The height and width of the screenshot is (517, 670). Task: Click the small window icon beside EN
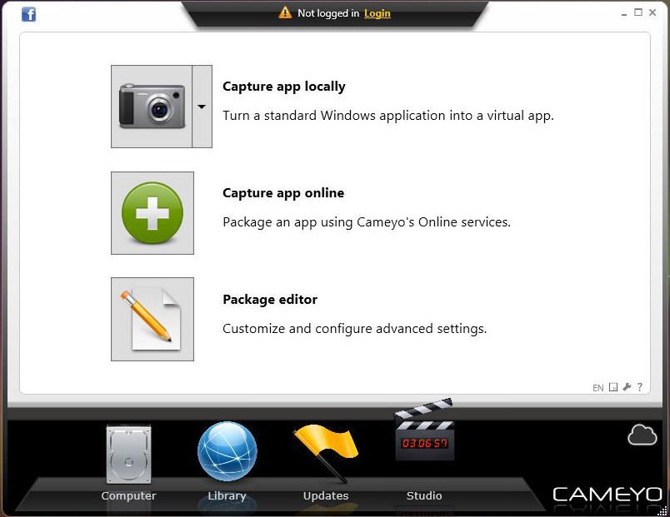click(613, 387)
